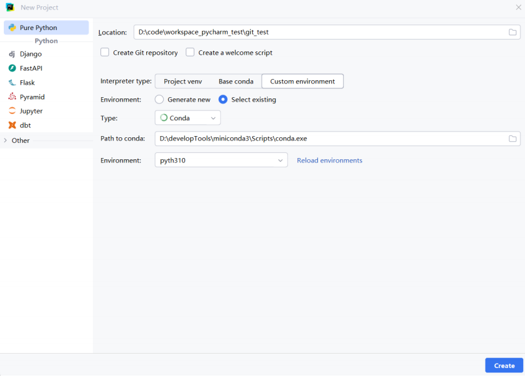Click the Interpreter type label
Image resolution: width=525 pixels, height=385 pixels.
tap(126, 82)
